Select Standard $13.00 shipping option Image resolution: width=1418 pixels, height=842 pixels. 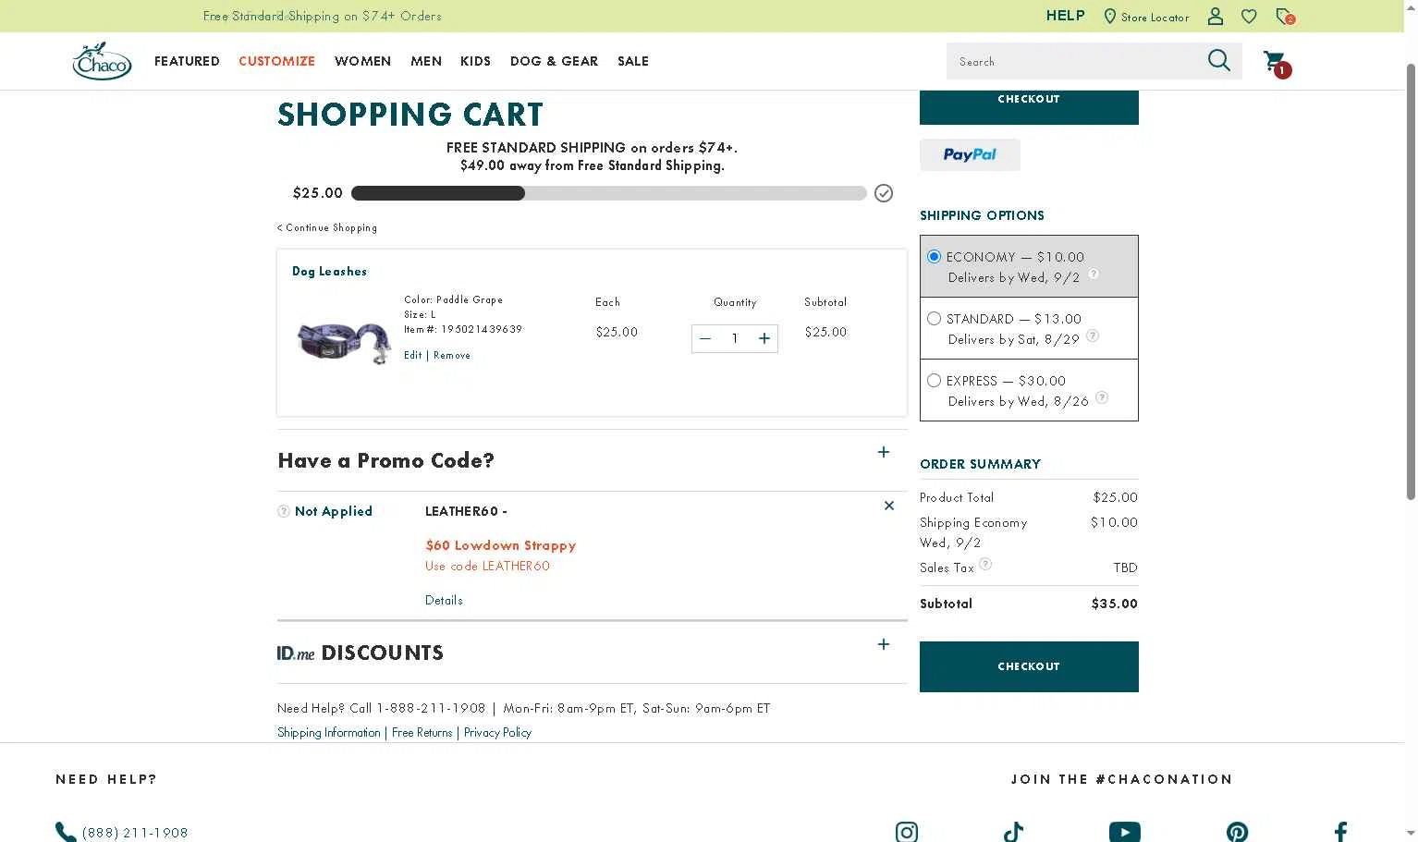[x=934, y=318]
